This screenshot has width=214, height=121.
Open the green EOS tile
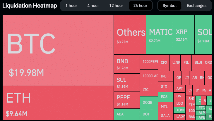tap(165, 96)
